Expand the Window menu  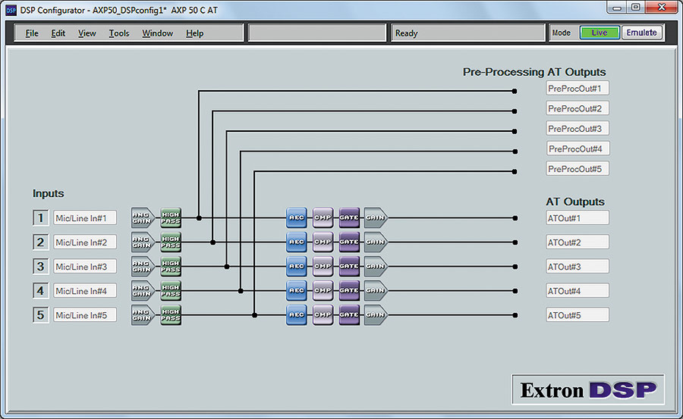(158, 33)
